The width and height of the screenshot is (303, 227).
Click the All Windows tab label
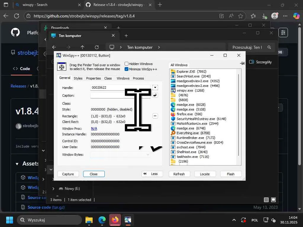coord(179,65)
